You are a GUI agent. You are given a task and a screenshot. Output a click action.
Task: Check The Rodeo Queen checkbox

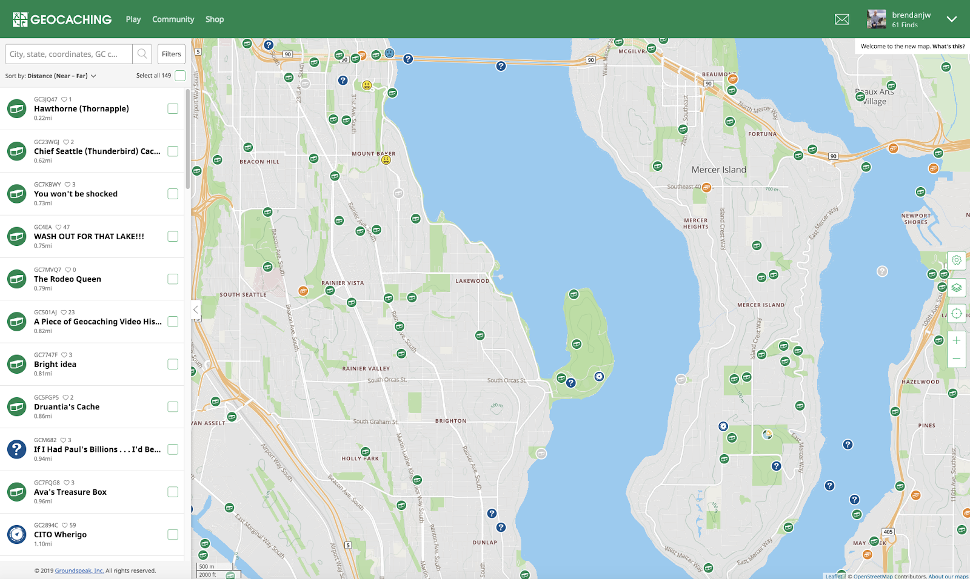[x=173, y=279]
